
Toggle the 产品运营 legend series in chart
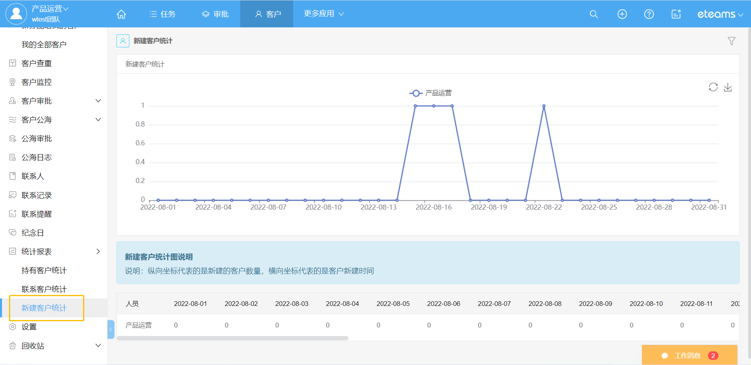(x=430, y=93)
